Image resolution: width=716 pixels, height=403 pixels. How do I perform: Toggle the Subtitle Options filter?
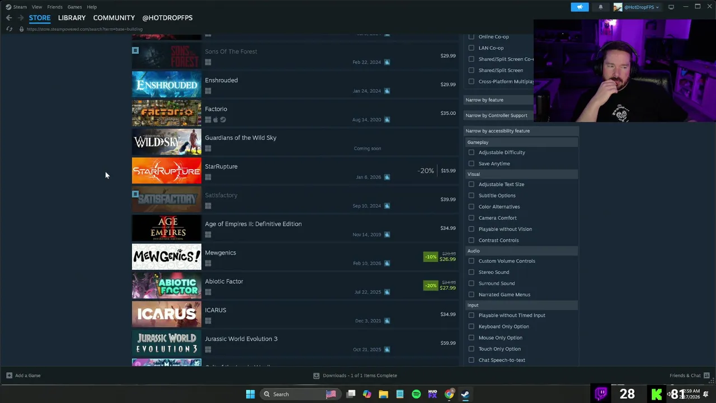pos(471,195)
